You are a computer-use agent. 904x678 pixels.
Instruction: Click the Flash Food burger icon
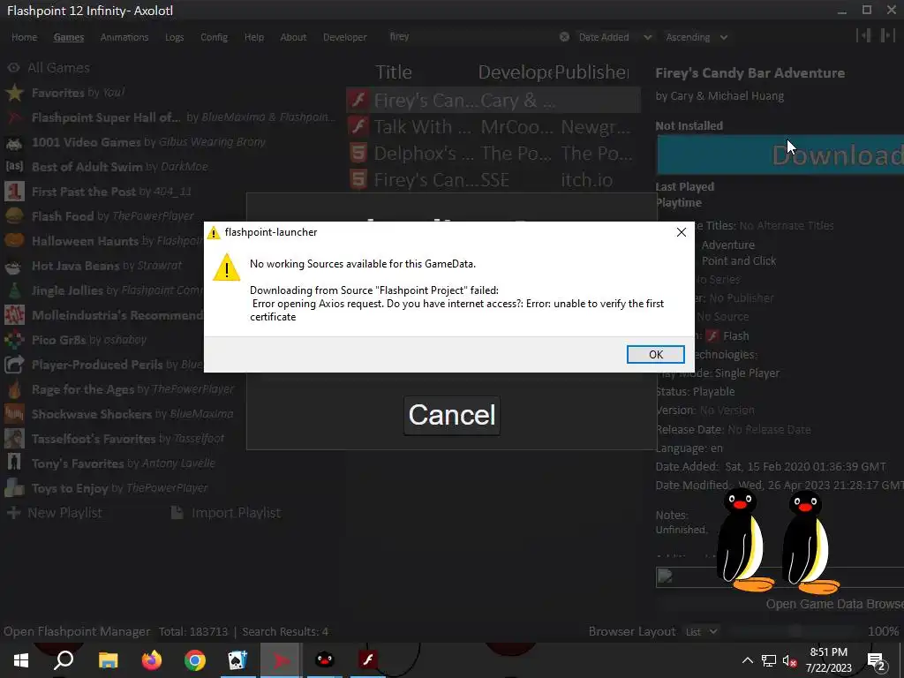click(14, 216)
